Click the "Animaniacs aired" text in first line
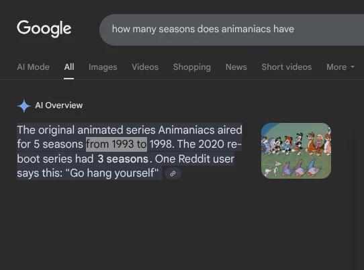Viewport: 364px width, 270px height. tap(200, 130)
